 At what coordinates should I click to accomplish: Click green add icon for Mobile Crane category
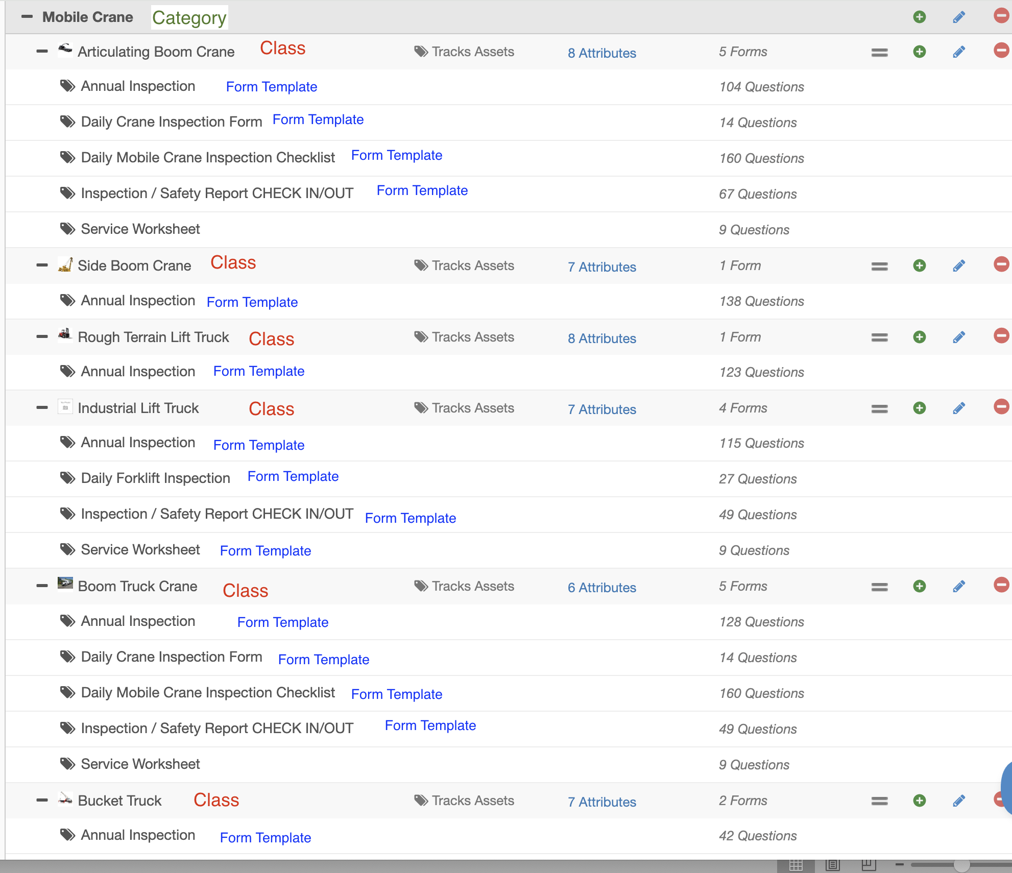pyautogui.click(x=919, y=17)
